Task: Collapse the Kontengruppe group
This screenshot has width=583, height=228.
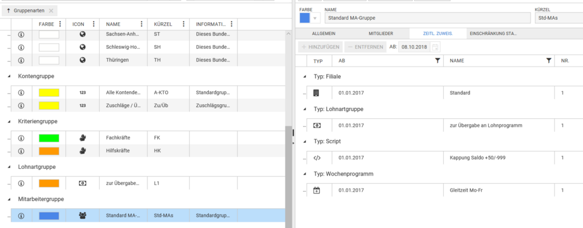Action: coord(9,76)
